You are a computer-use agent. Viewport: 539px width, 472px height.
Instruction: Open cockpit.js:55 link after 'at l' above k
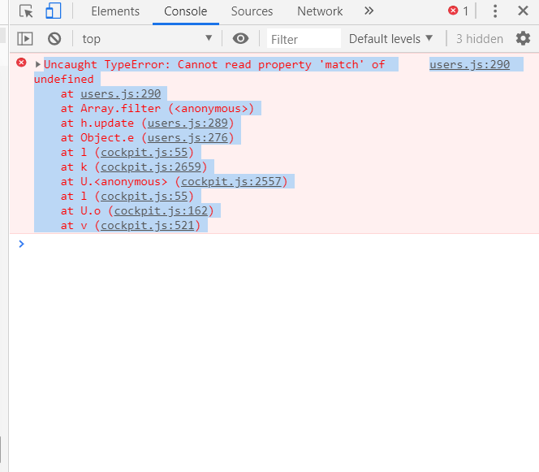pos(144,152)
